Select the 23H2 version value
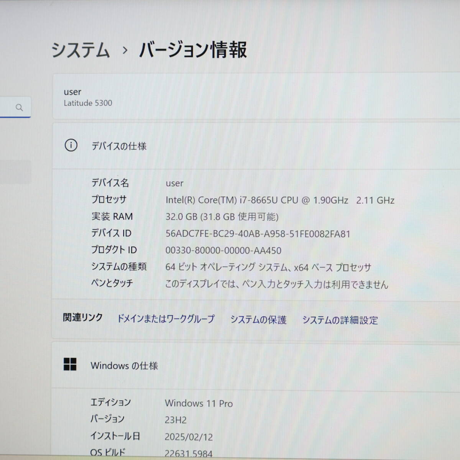The height and width of the screenshot is (460, 460). (x=176, y=420)
